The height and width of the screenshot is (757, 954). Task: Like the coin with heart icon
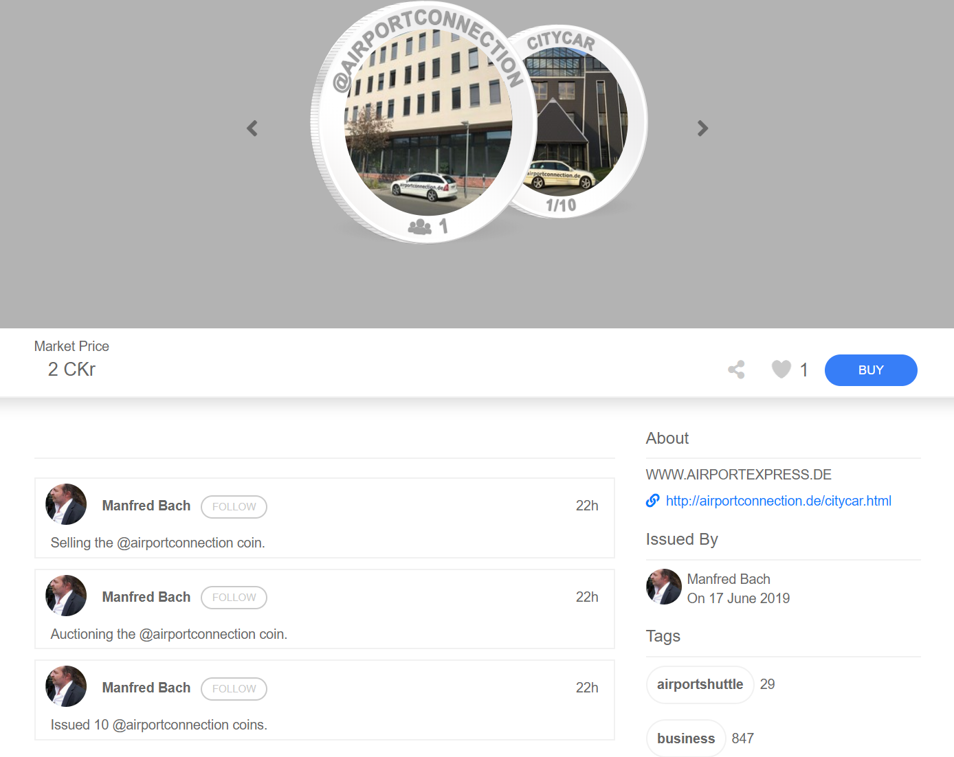pyautogui.click(x=781, y=370)
